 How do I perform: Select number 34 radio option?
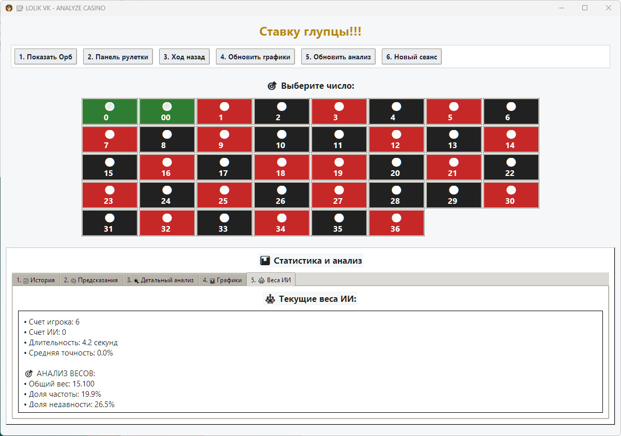pyautogui.click(x=282, y=223)
